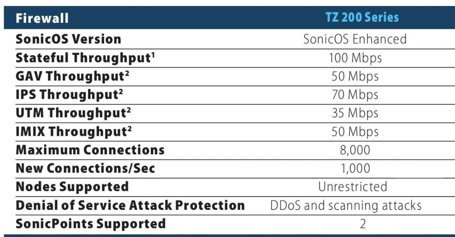Click the Denial of Service Attack Protection label
The height and width of the screenshot is (237, 455).
point(130,205)
